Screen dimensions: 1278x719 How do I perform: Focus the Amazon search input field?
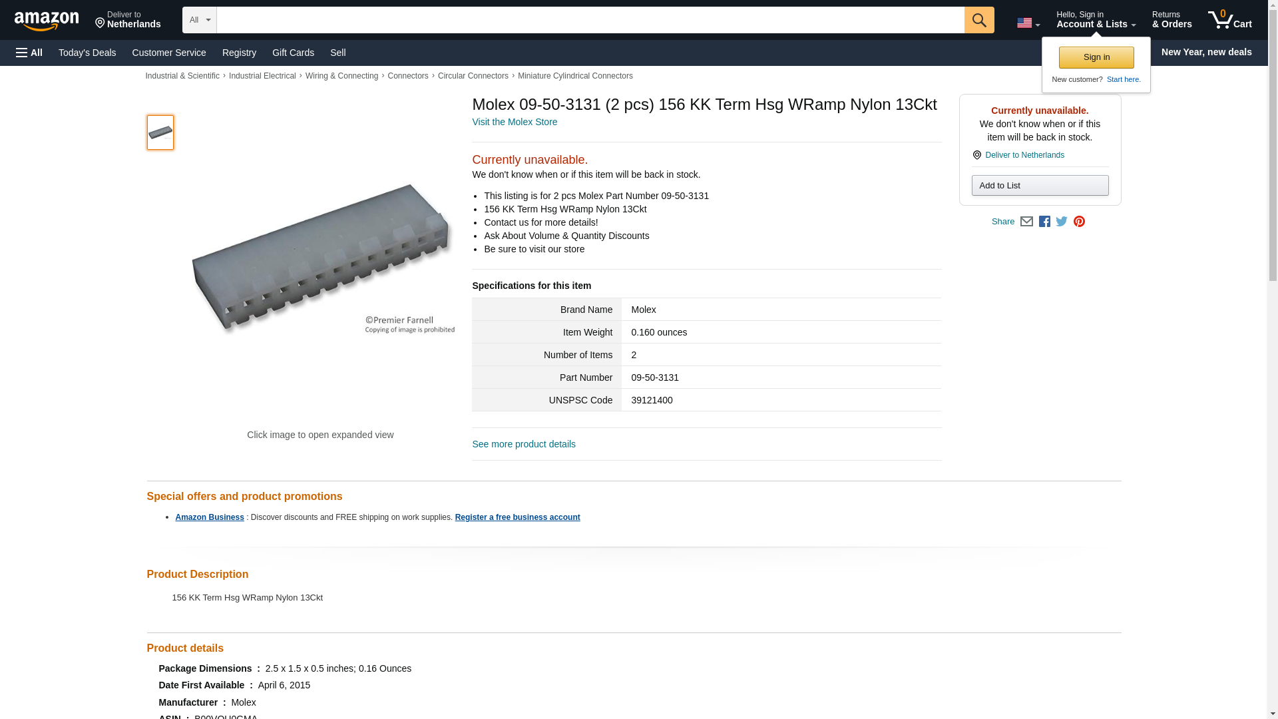pos(590,20)
